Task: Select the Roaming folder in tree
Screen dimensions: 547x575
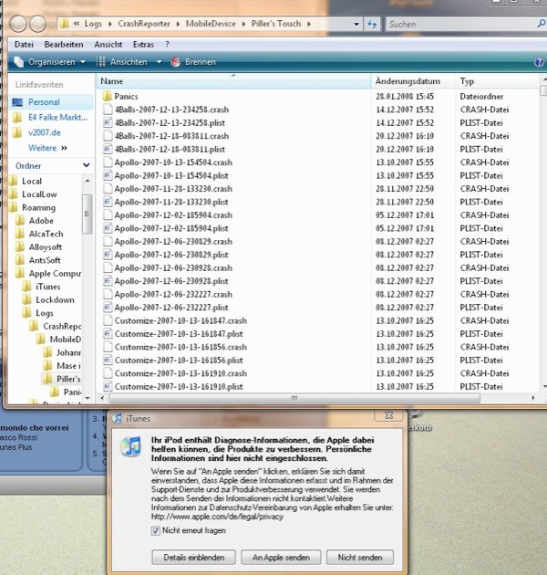Action: click(38, 207)
